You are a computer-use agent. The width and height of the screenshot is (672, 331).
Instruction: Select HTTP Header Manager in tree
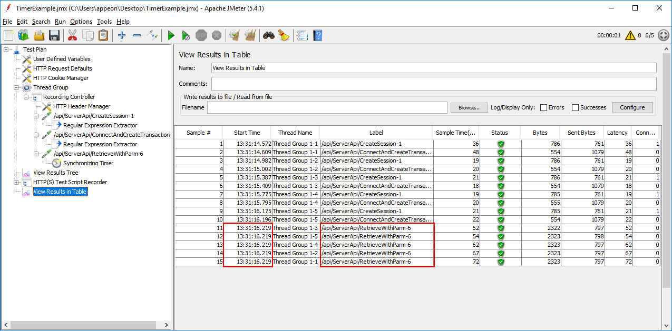pyautogui.click(x=82, y=106)
